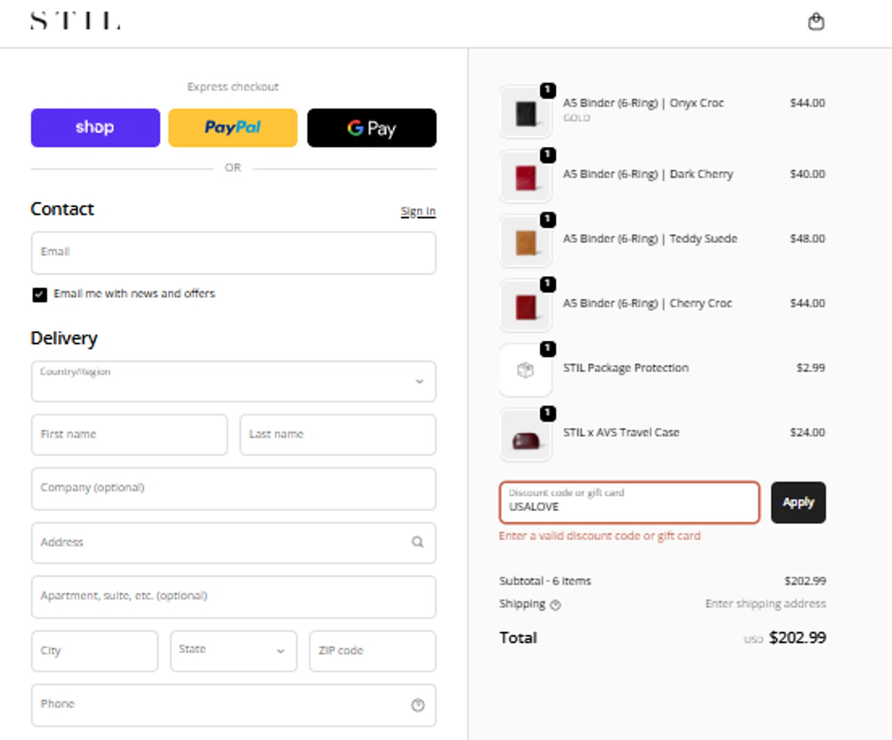Screen dimensions: 892x740
Task: Click the 'Subtotal - 6 items' label
Action: click(x=545, y=581)
